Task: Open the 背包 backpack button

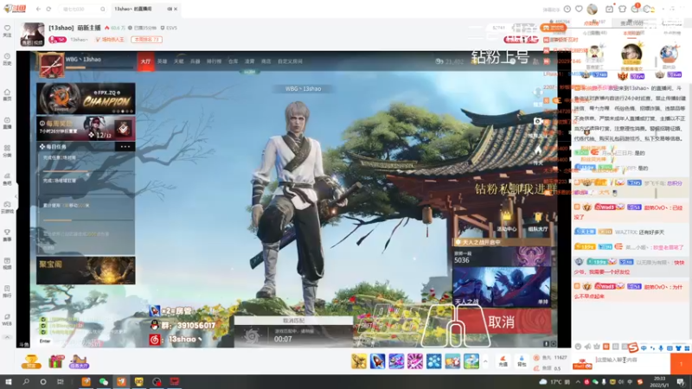Action: pos(522,361)
